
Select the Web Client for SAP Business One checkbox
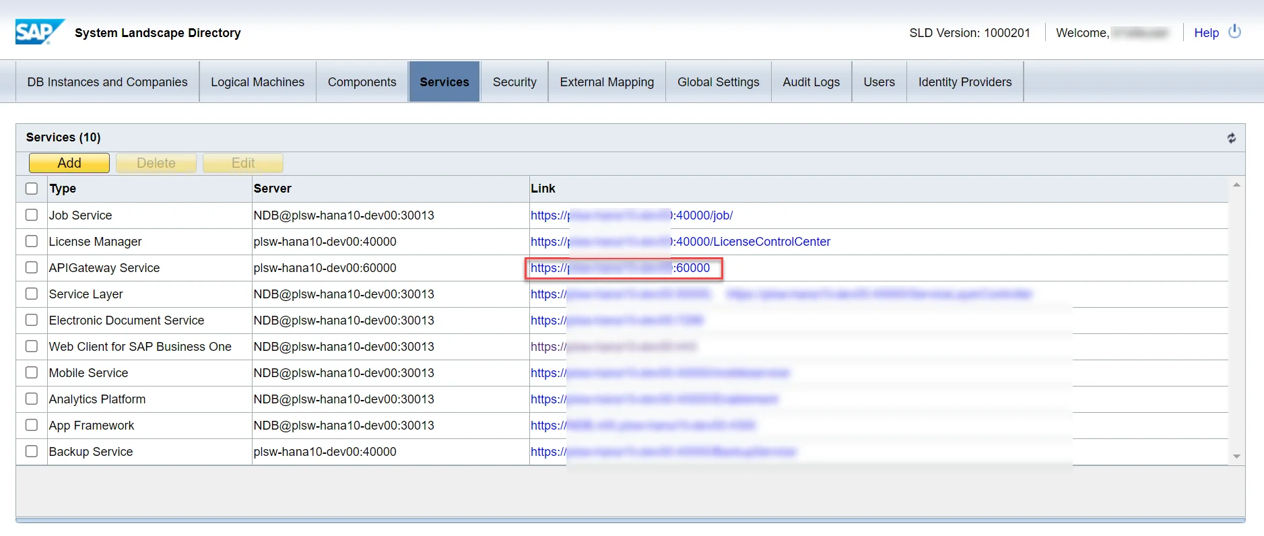click(32, 346)
